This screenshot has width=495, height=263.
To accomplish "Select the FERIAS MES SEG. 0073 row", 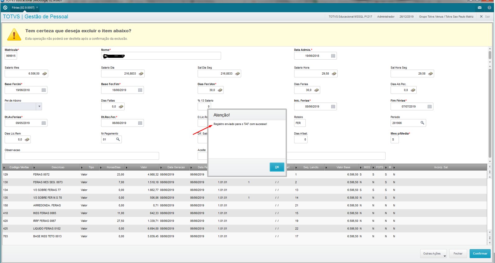I will [x=244, y=182].
